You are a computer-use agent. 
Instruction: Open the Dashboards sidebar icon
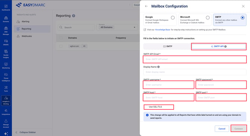coord(6,7)
